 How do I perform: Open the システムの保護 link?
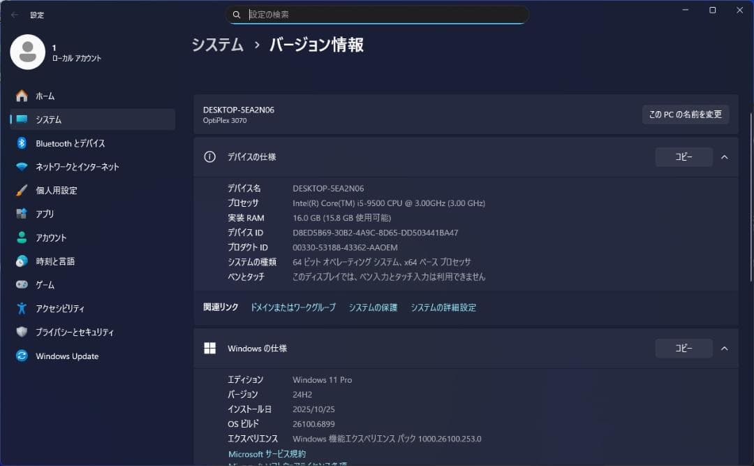pos(372,307)
